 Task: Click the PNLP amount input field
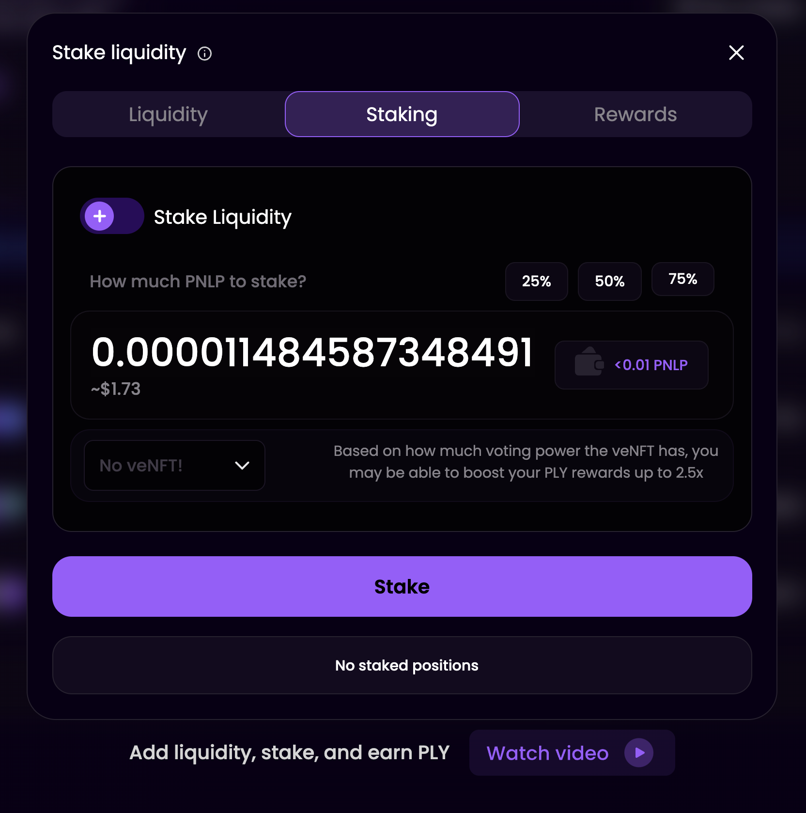(312, 353)
